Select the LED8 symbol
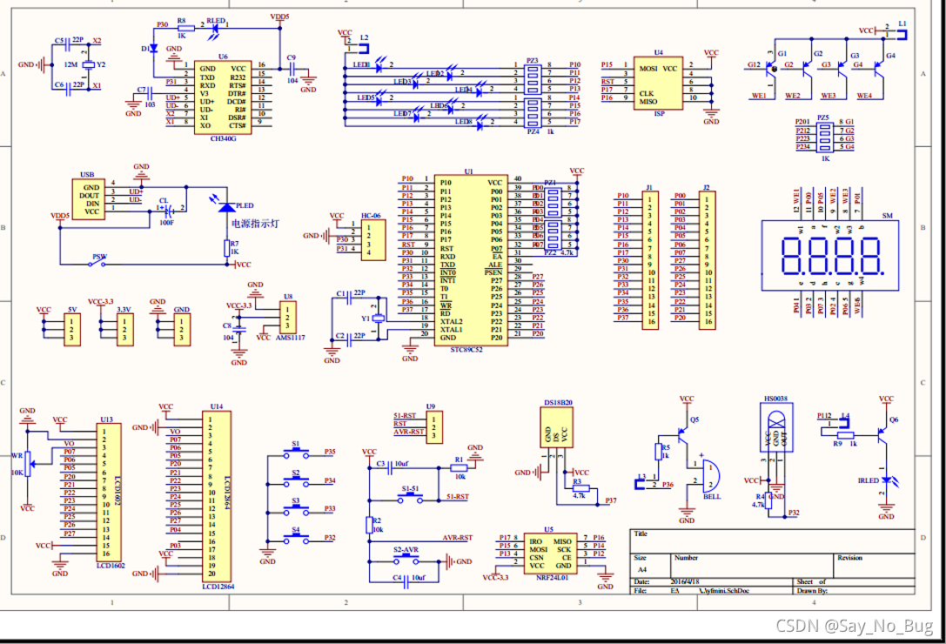Screen dimensions: 946x644 point(481,124)
